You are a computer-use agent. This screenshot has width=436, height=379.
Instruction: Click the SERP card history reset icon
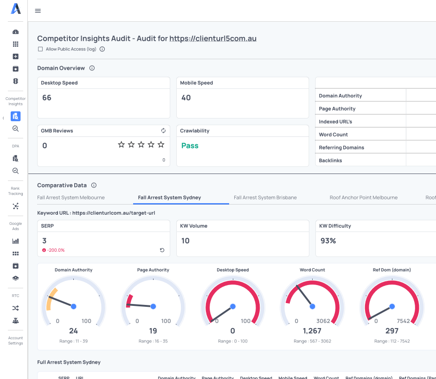162,250
